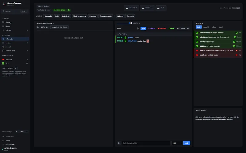Decrease Sala regia text size in sidebar
246x153 pixels.
point(17,132)
